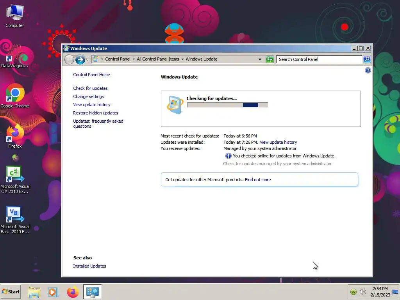Expand the dropdown after All Control Panel Items
Image resolution: width=400 pixels, height=300 pixels.
coord(182,59)
